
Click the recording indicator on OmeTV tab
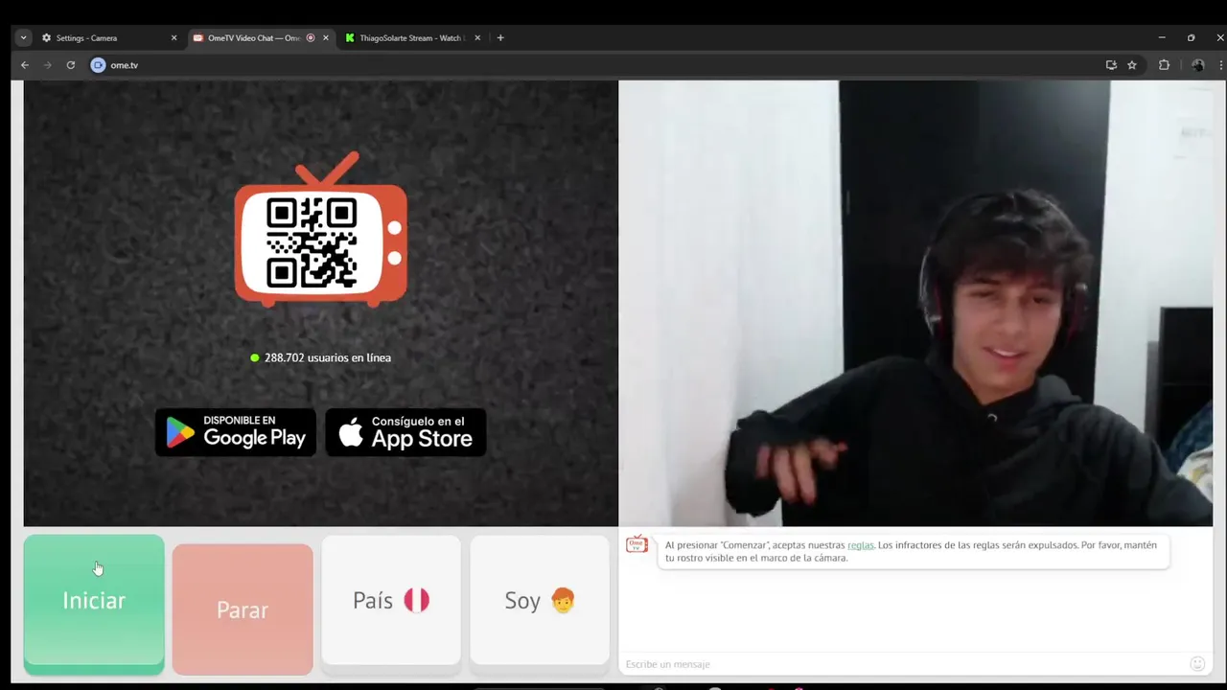[311, 37]
